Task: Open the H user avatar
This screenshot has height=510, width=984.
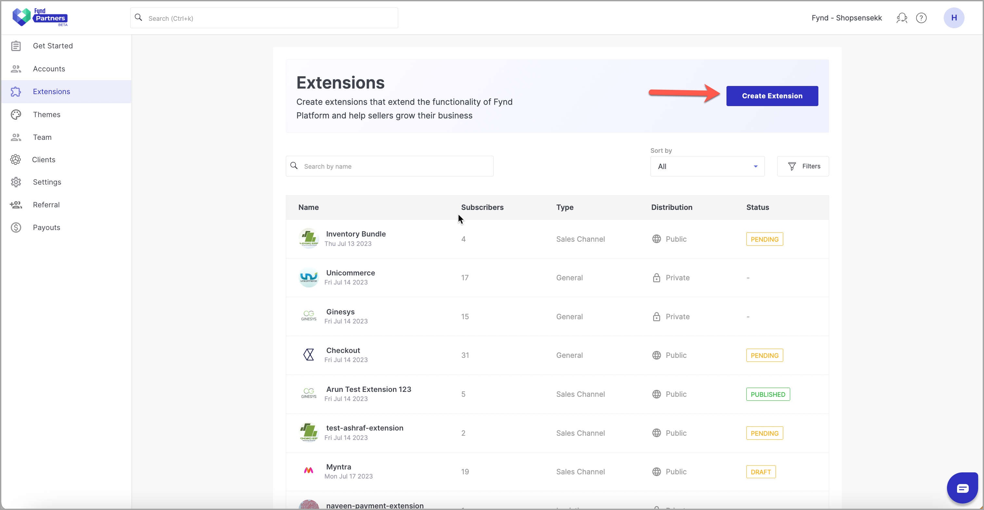Action: (954, 18)
